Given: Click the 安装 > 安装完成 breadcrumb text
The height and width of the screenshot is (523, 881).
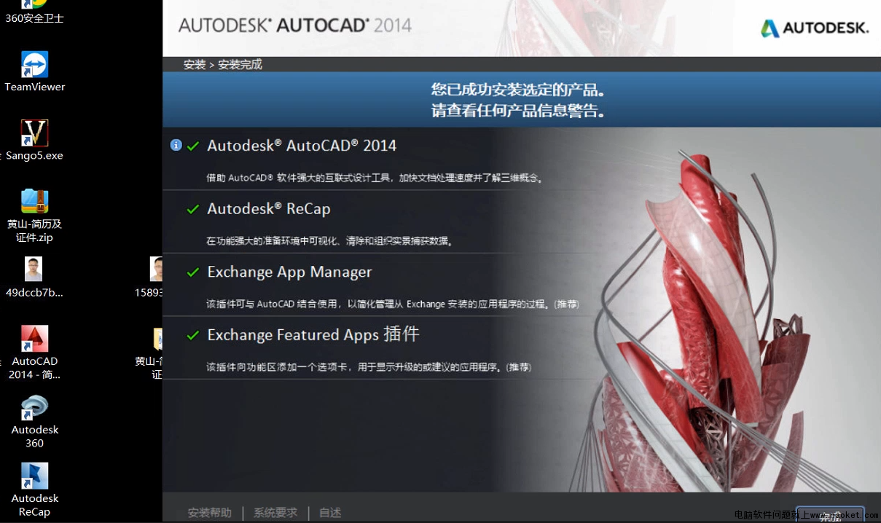Looking at the screenshot, I should (223, 64).
